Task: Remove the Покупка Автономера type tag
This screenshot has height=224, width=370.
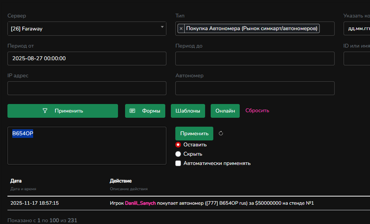Action: coord(181,29)
